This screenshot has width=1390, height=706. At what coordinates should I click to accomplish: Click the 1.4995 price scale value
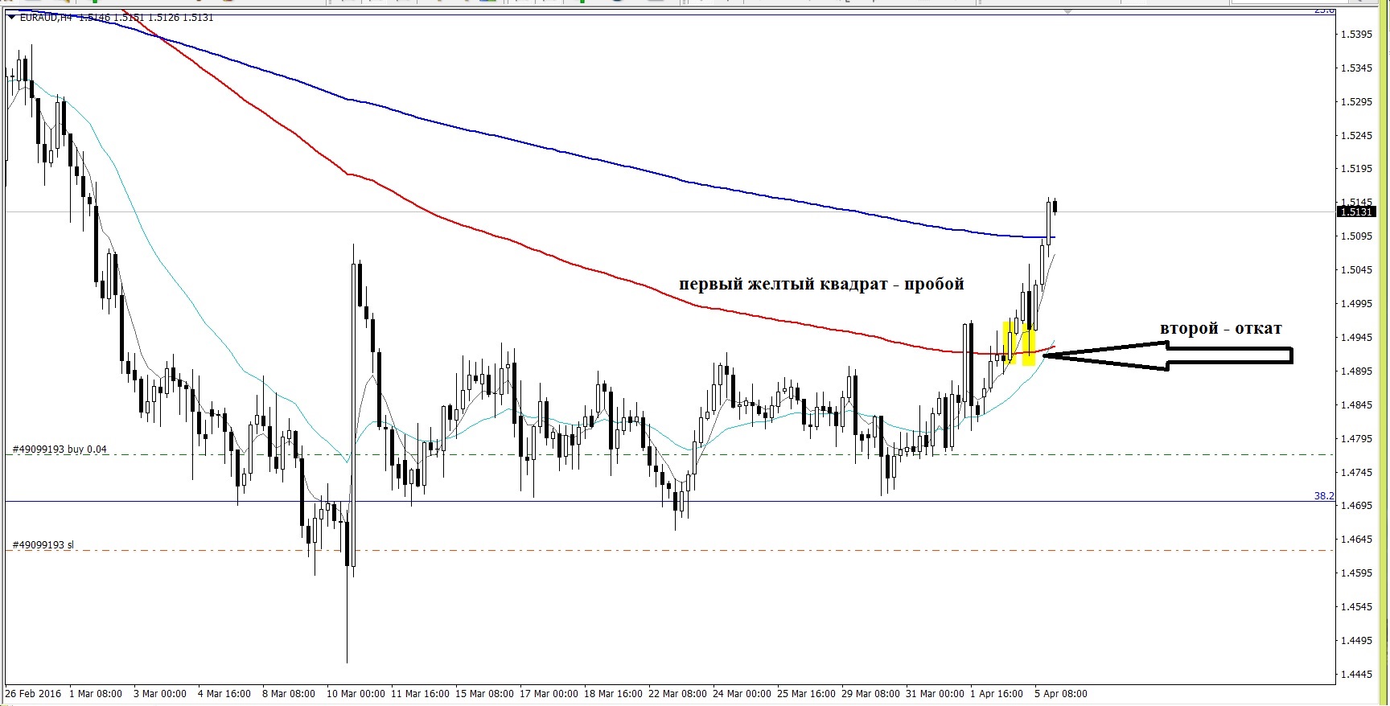1356,304
